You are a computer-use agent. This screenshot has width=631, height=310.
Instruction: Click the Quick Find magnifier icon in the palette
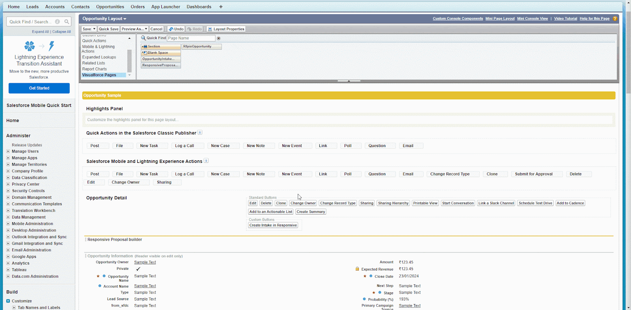pos(144,38)
